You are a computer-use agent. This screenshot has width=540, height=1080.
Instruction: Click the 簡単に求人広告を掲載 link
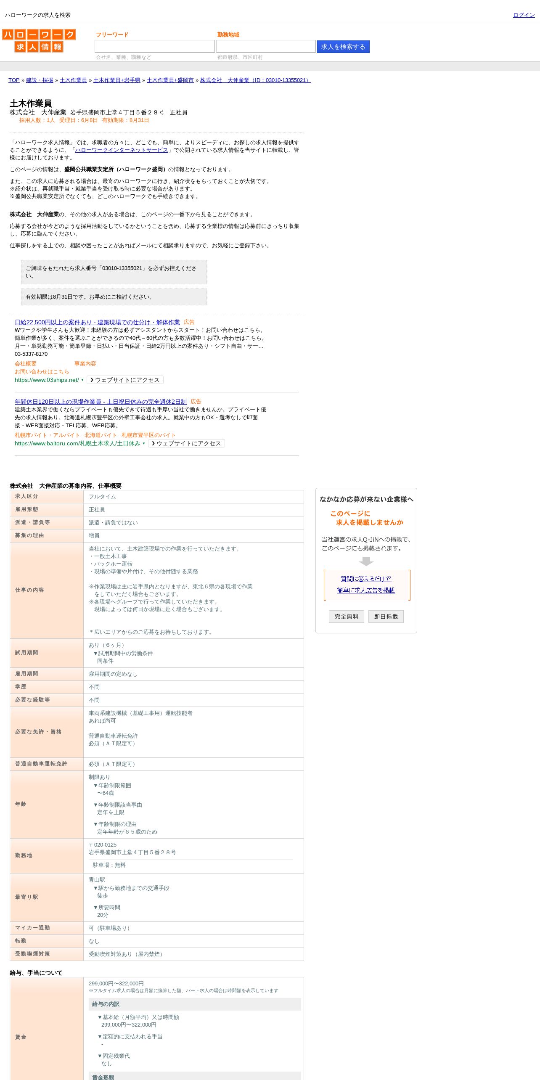pyautogui.click(x=366, y=590)
